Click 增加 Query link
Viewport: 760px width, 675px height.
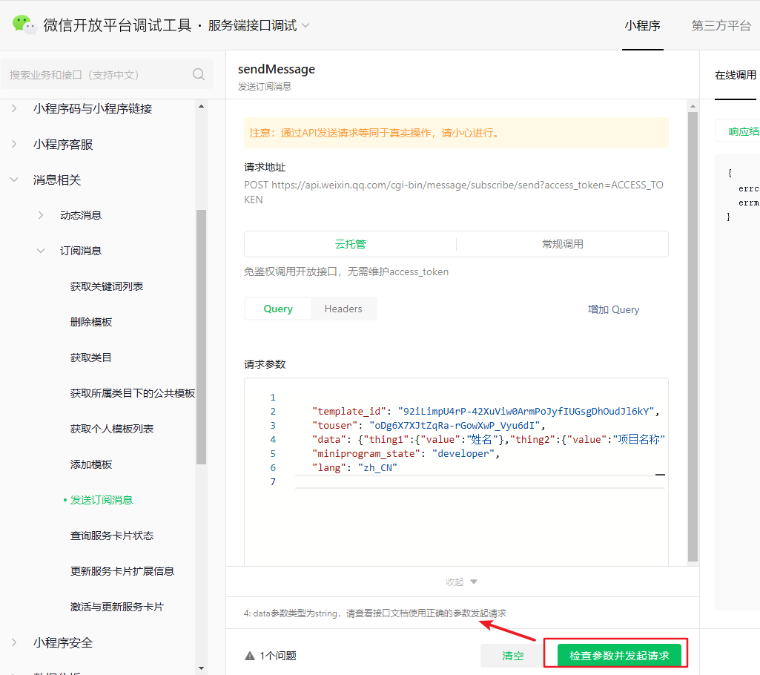click(613, 309)
